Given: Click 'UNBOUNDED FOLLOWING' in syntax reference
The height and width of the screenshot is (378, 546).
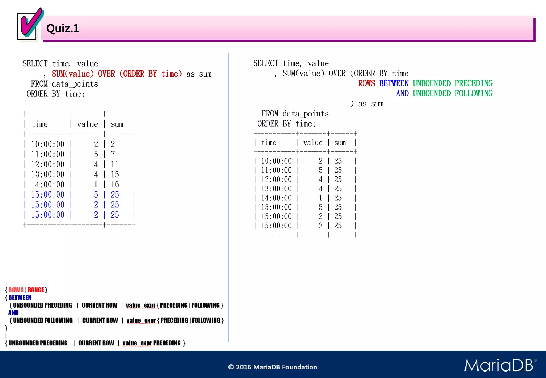Looking at the screenshot, I should click(x=43, y=320).
